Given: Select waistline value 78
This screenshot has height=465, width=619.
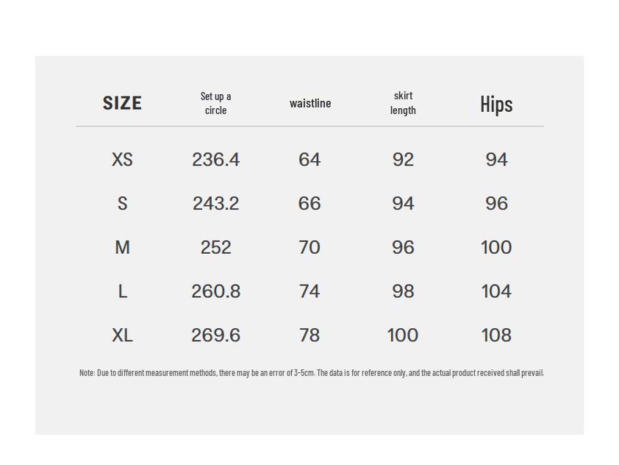Looking at the screenshot, I should 309,335.
